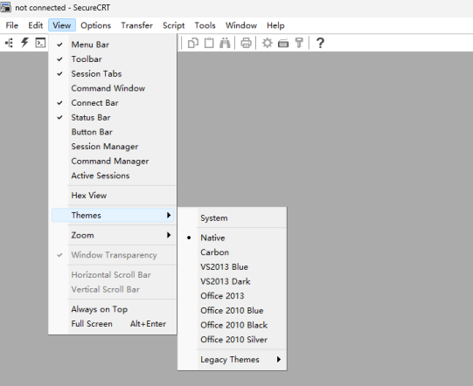Enable the Button Bar option
473x386 pixels.
point(112,132)
